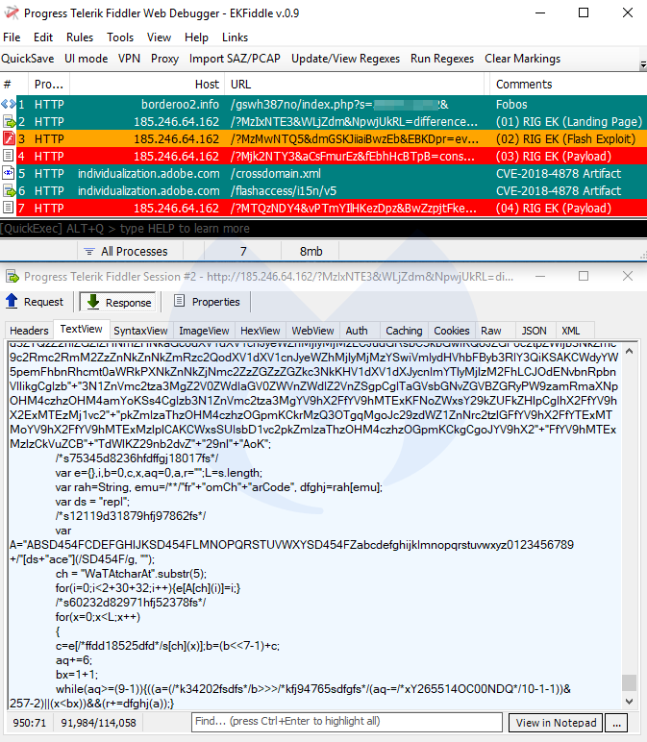Switch to the WebView tab
The image size is (647, 742).
(312, 331)
